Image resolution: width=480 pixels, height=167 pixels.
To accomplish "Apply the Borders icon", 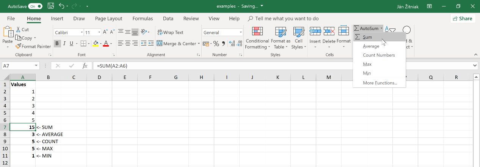I will (83, 44).
